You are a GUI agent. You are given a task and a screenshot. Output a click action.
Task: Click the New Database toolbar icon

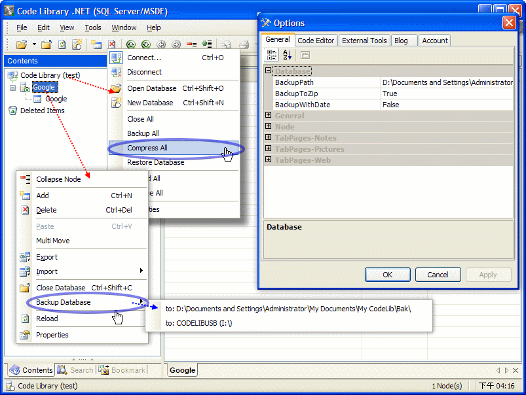tap(77, 44)
